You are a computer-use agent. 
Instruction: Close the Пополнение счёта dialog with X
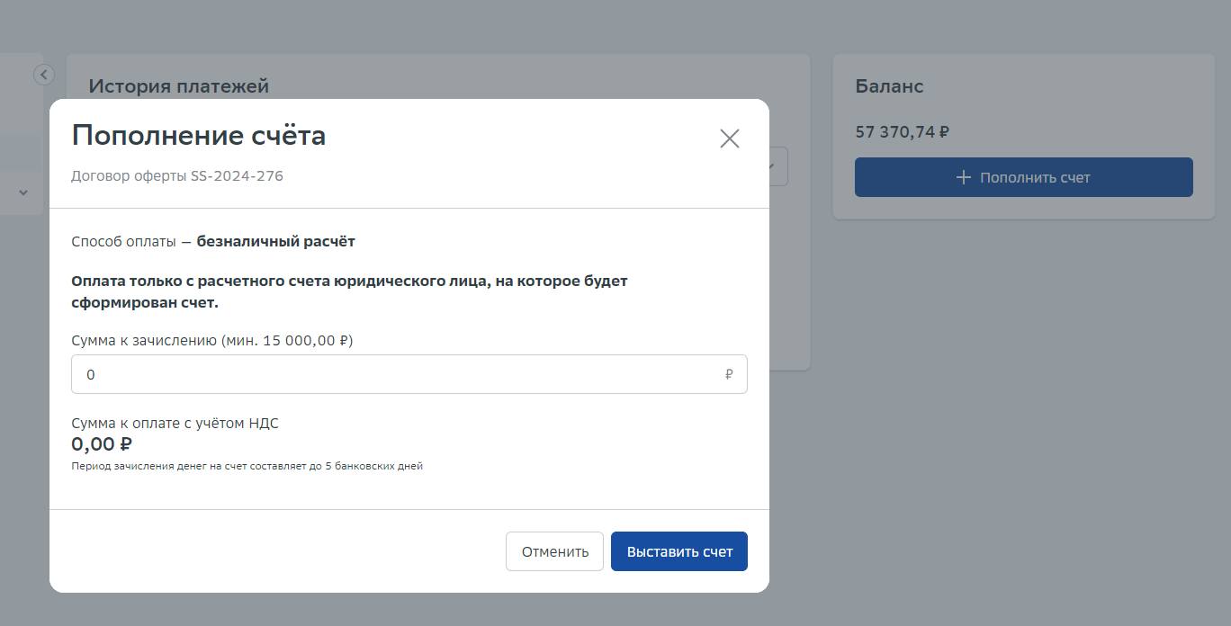(730, 139)
